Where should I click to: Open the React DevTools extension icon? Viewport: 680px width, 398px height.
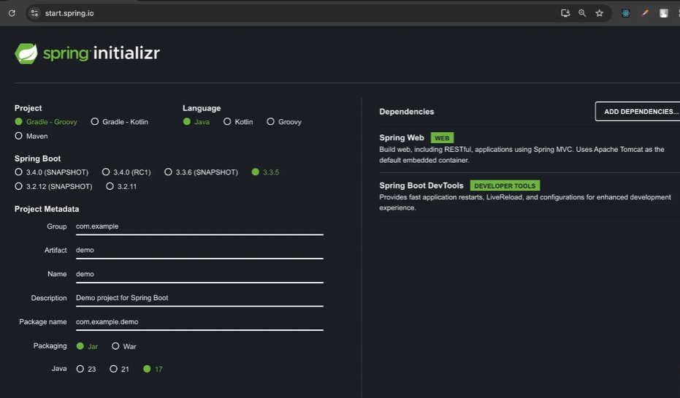point(625,13)
